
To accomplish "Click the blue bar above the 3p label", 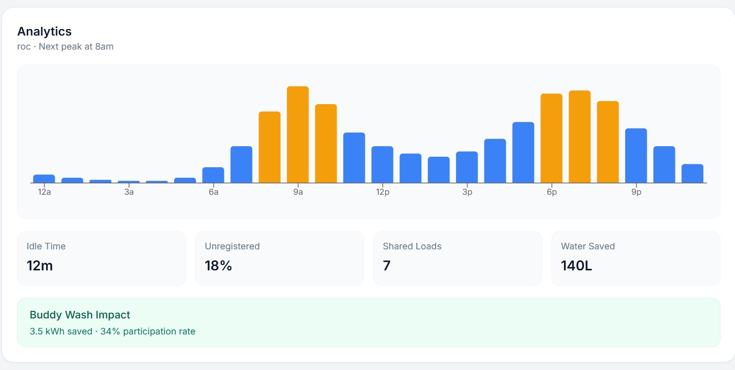I will tap(467, 167).
